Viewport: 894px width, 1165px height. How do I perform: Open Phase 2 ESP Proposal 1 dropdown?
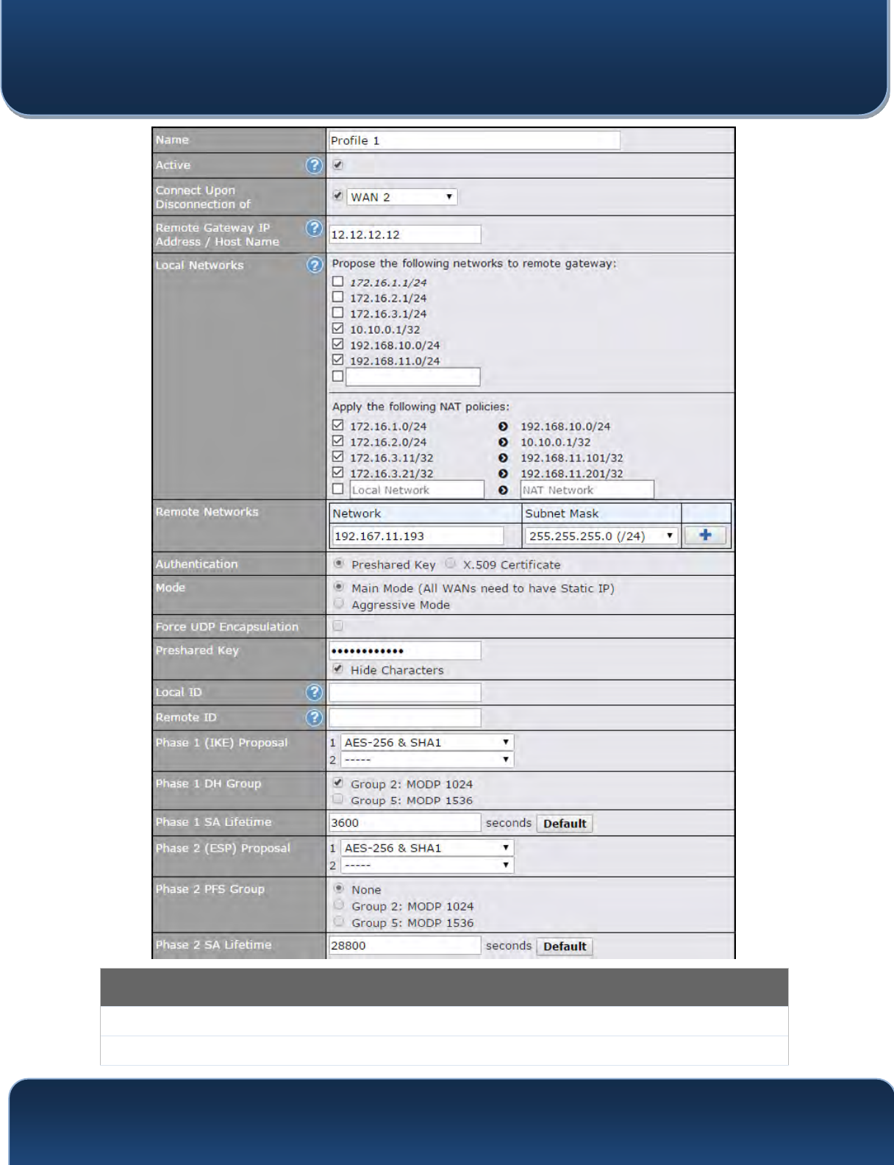426,848
